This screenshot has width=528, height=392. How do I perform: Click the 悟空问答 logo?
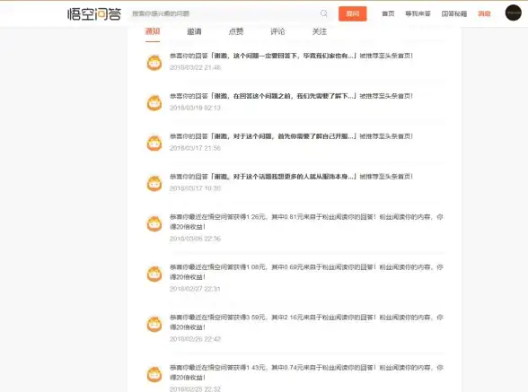point(94,13)
